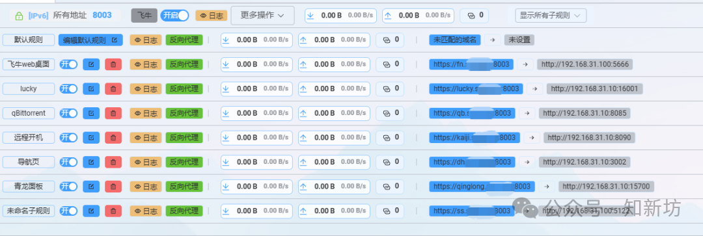This screenshot has width=703, height=236.
Task: Open the 更多操作 dropdown
Action: pos(263,15)
